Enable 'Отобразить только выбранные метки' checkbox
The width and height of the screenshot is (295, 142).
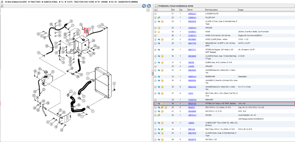click(x=156, y=6)
